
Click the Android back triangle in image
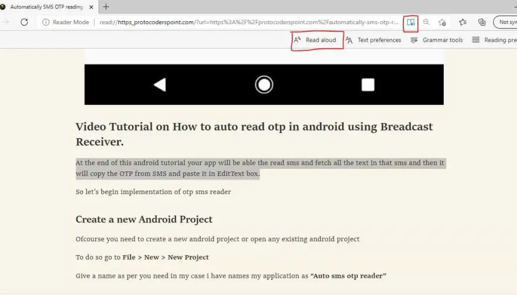(x=160, y=85)
